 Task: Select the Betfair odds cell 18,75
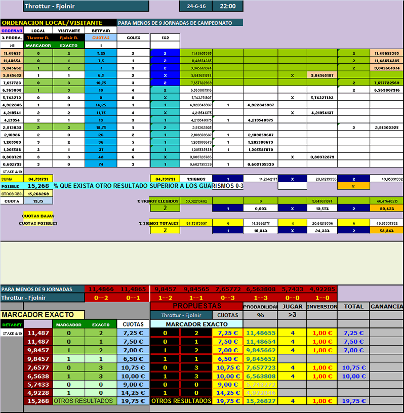(x=101, y=128)
